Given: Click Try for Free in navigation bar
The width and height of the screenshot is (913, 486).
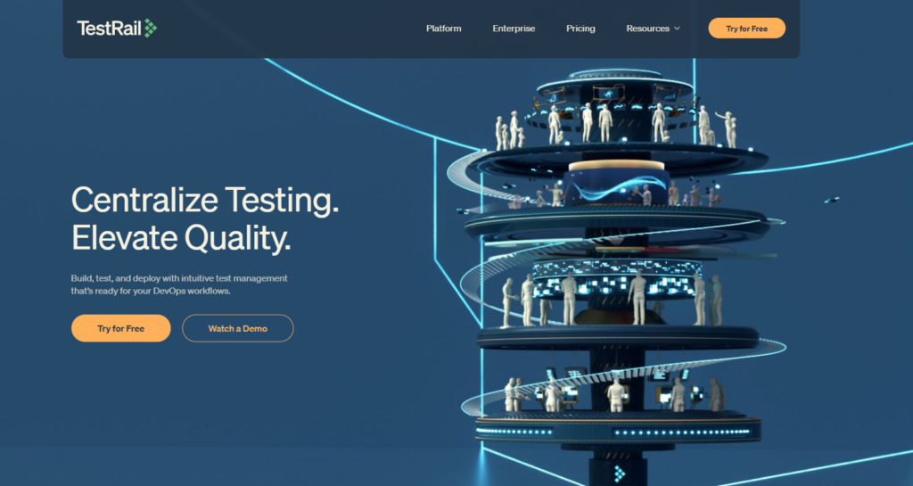Looking at the screenshot, I should pos(746,28).
